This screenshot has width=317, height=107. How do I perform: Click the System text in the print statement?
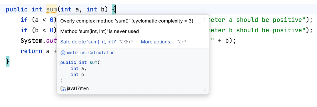(x=33, y=41)
